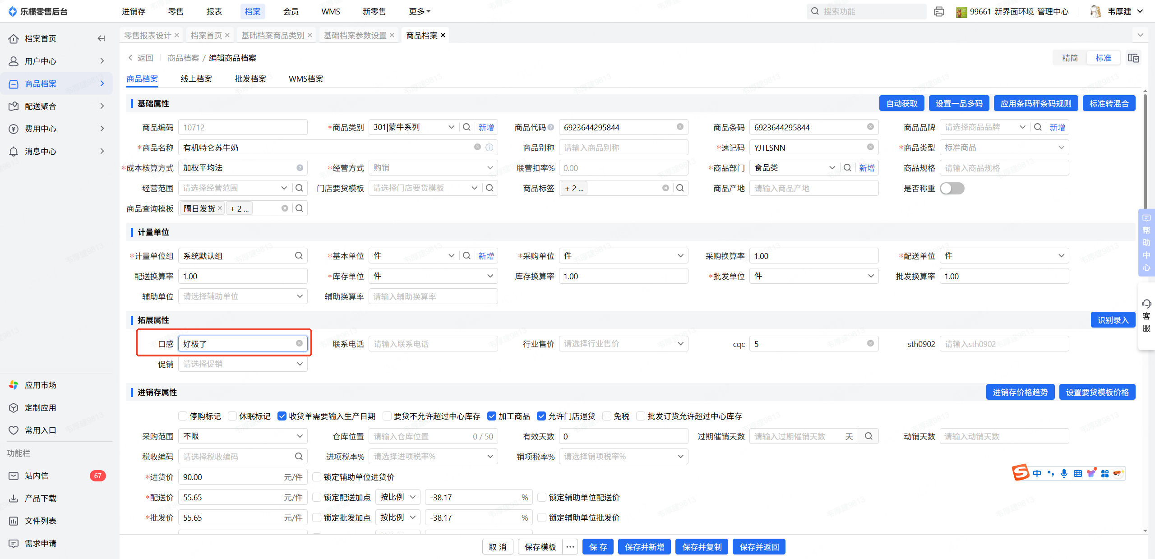This screenshot has width=1155, height=559.
Task: Switch to the 线上档案 tab
Action: click(x=196, y=79)
